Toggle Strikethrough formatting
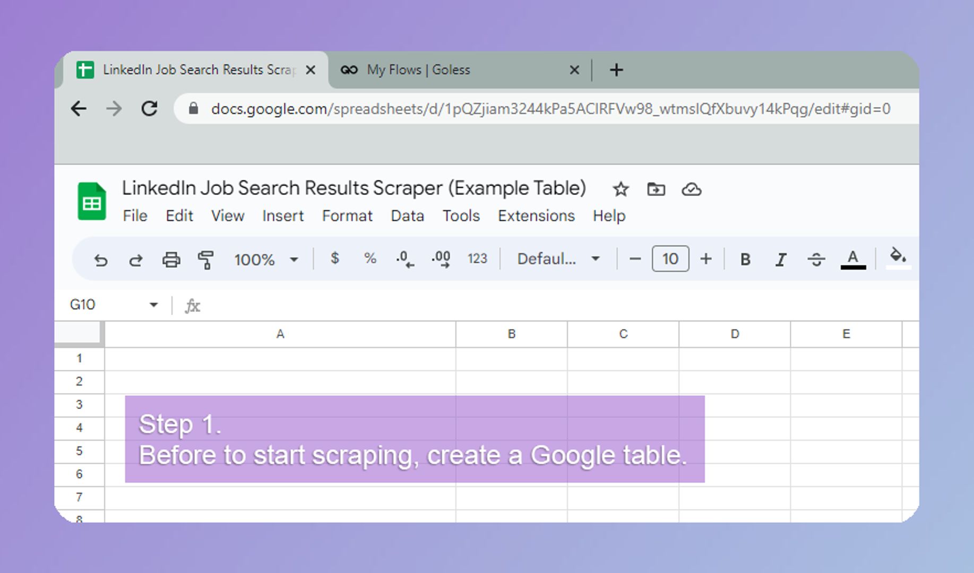The image size is (974, 573). 816,259
